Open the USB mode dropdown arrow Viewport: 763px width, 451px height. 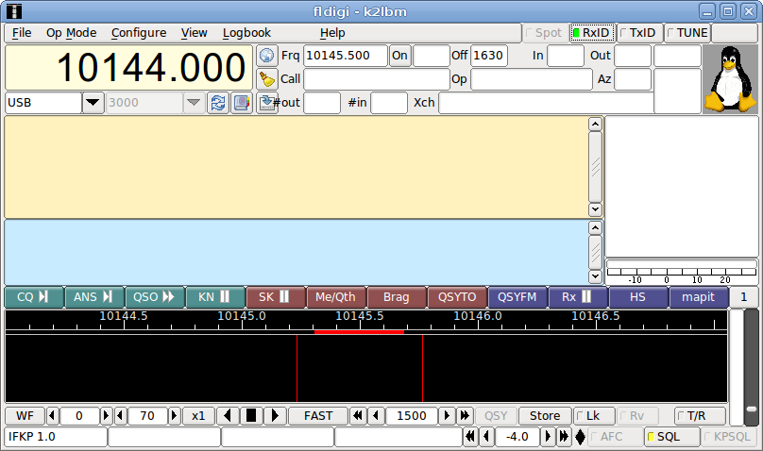pos(93,103)
